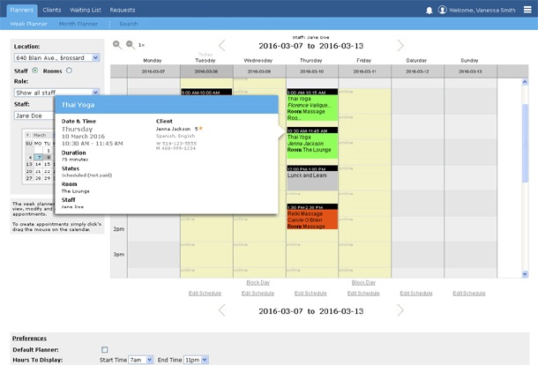Select the Rooms radio button
This screenshot has width=538, height=365.
(69, 71)
